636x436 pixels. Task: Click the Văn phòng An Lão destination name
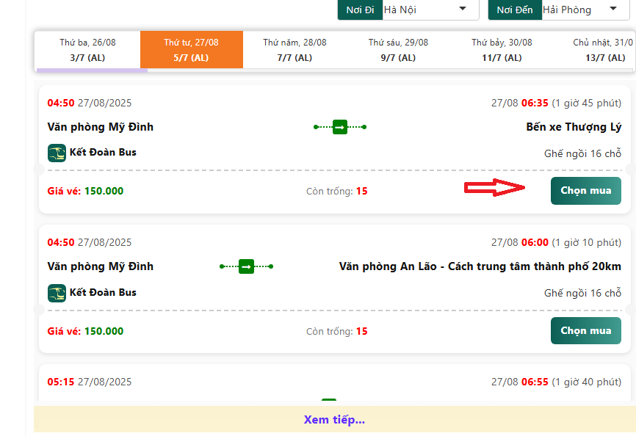[480, 266]
